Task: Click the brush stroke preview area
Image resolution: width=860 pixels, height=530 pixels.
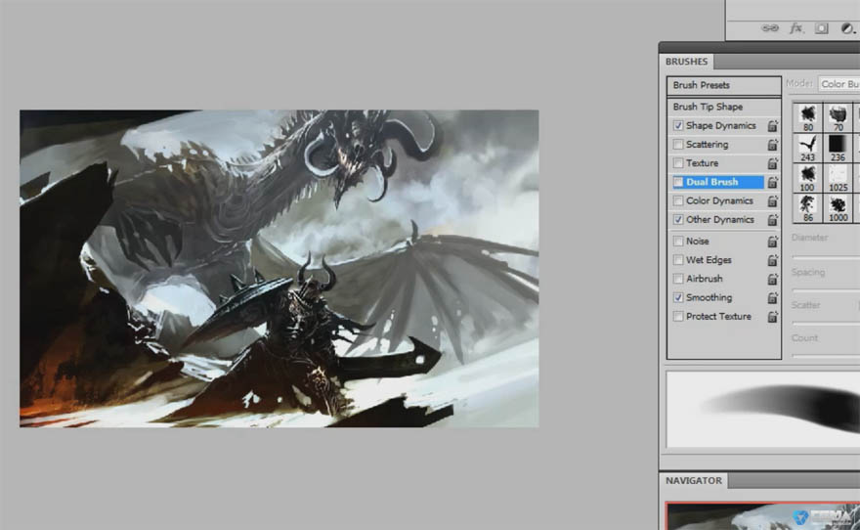Action: (x=763, y=410)
